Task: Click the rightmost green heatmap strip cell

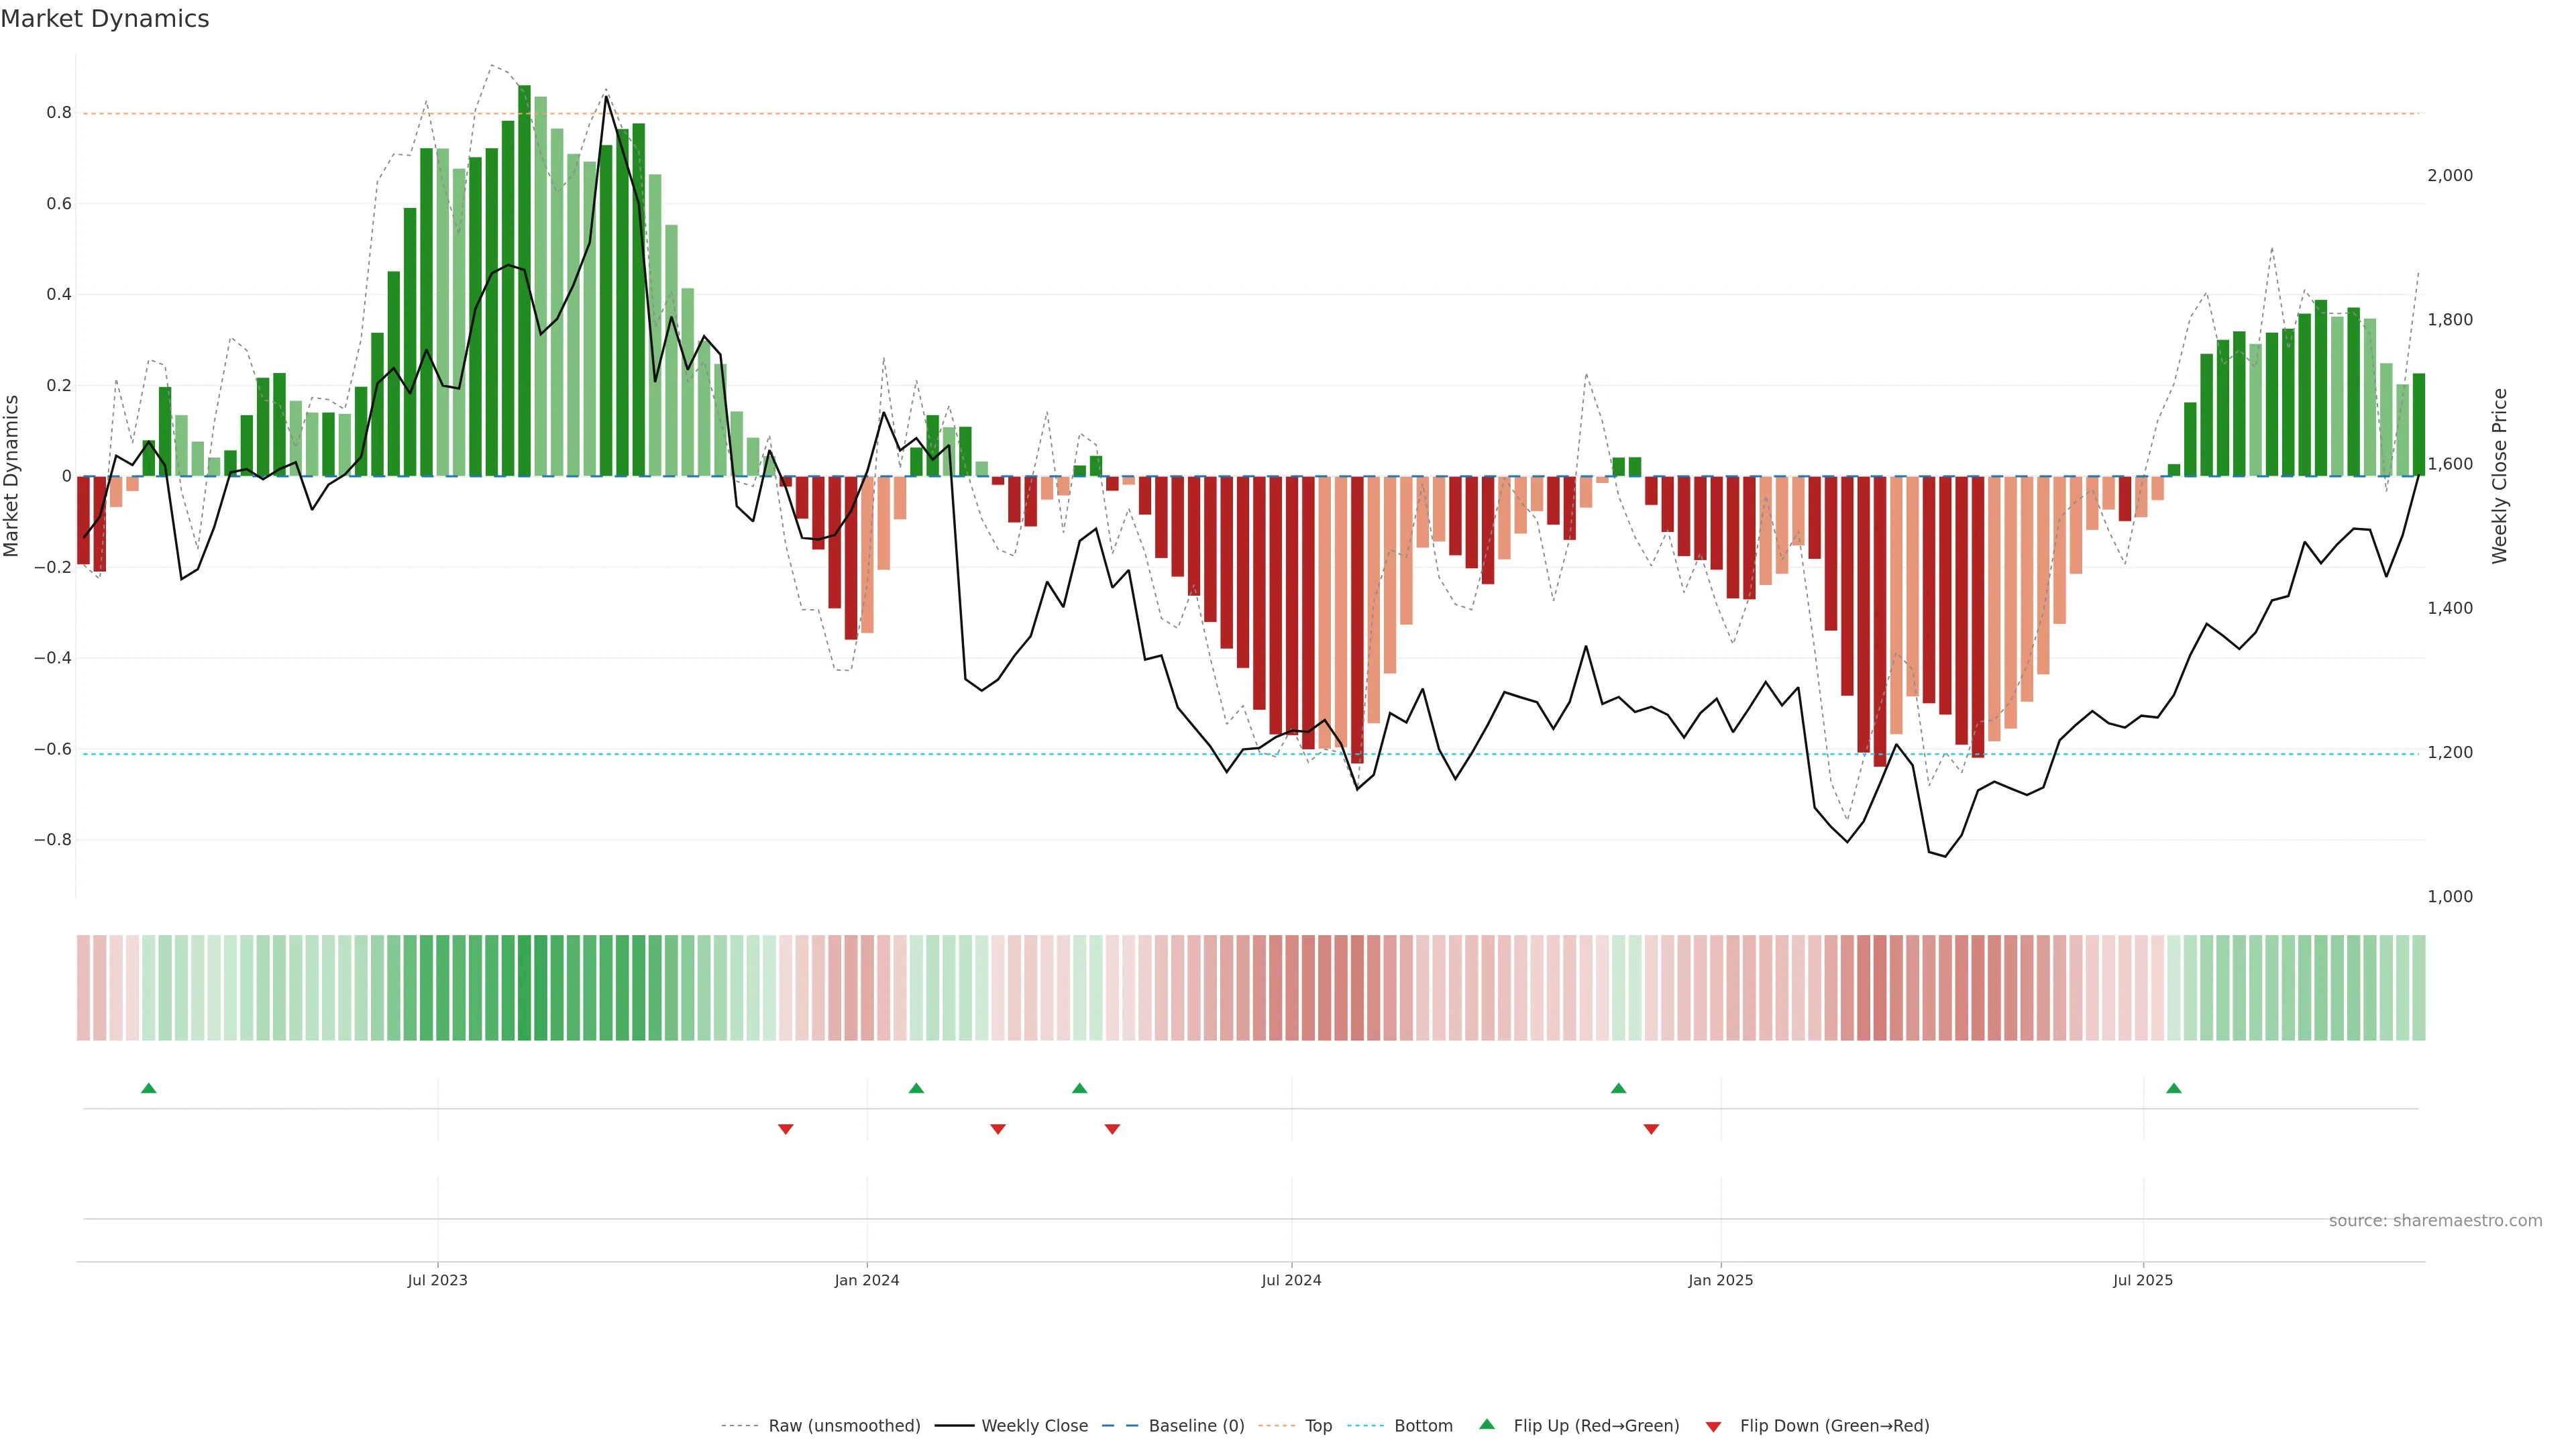Action: 2418,988
